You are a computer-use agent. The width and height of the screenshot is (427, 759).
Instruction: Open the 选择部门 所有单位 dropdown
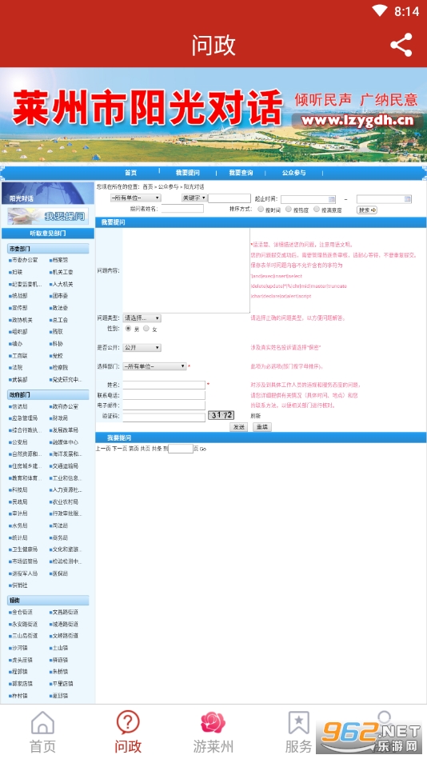tap(154, 366)
